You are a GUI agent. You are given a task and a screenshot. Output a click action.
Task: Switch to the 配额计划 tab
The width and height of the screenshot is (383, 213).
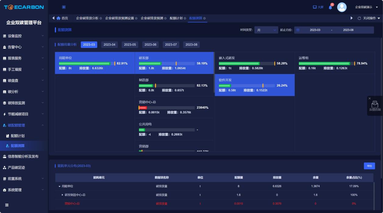[176, 18]
